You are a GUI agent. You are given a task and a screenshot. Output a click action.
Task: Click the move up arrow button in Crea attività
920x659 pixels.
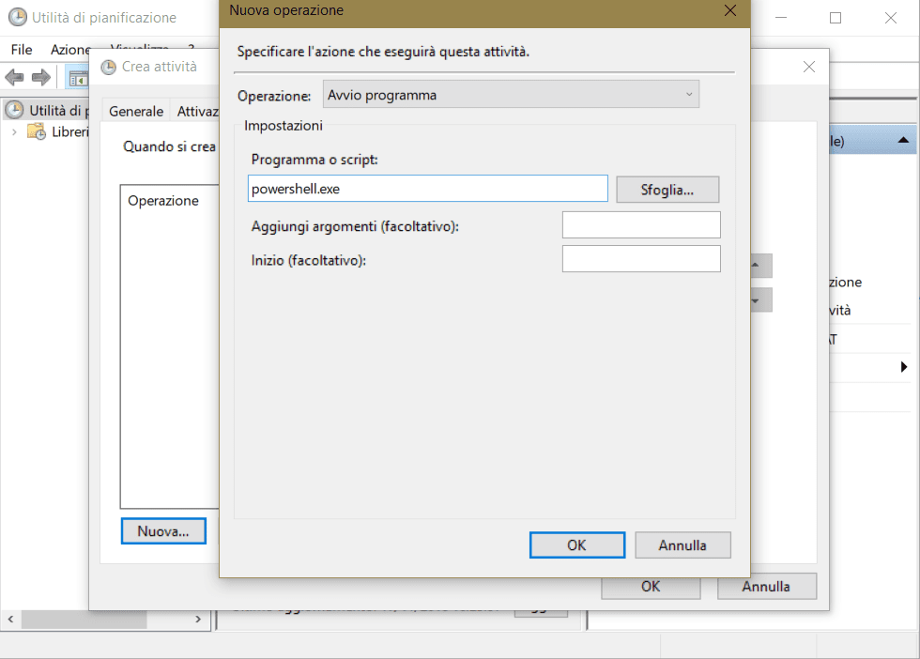point(757,266)
